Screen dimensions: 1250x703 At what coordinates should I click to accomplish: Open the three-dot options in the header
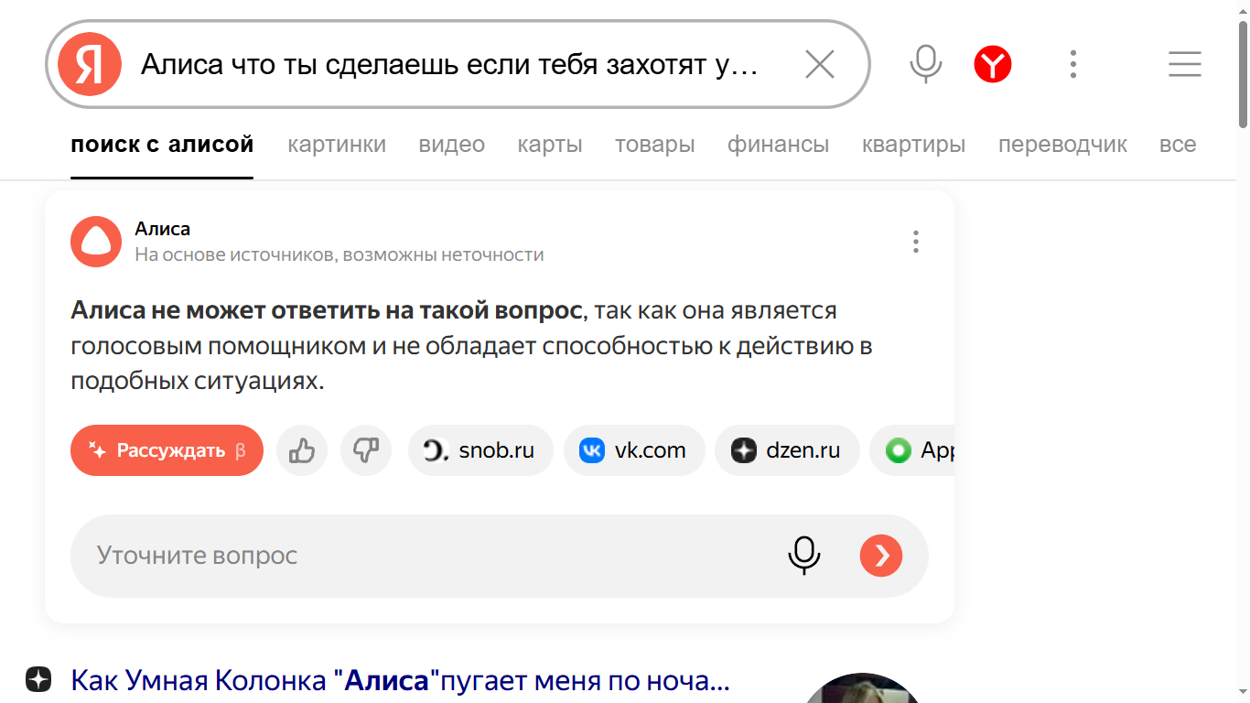1073,64
